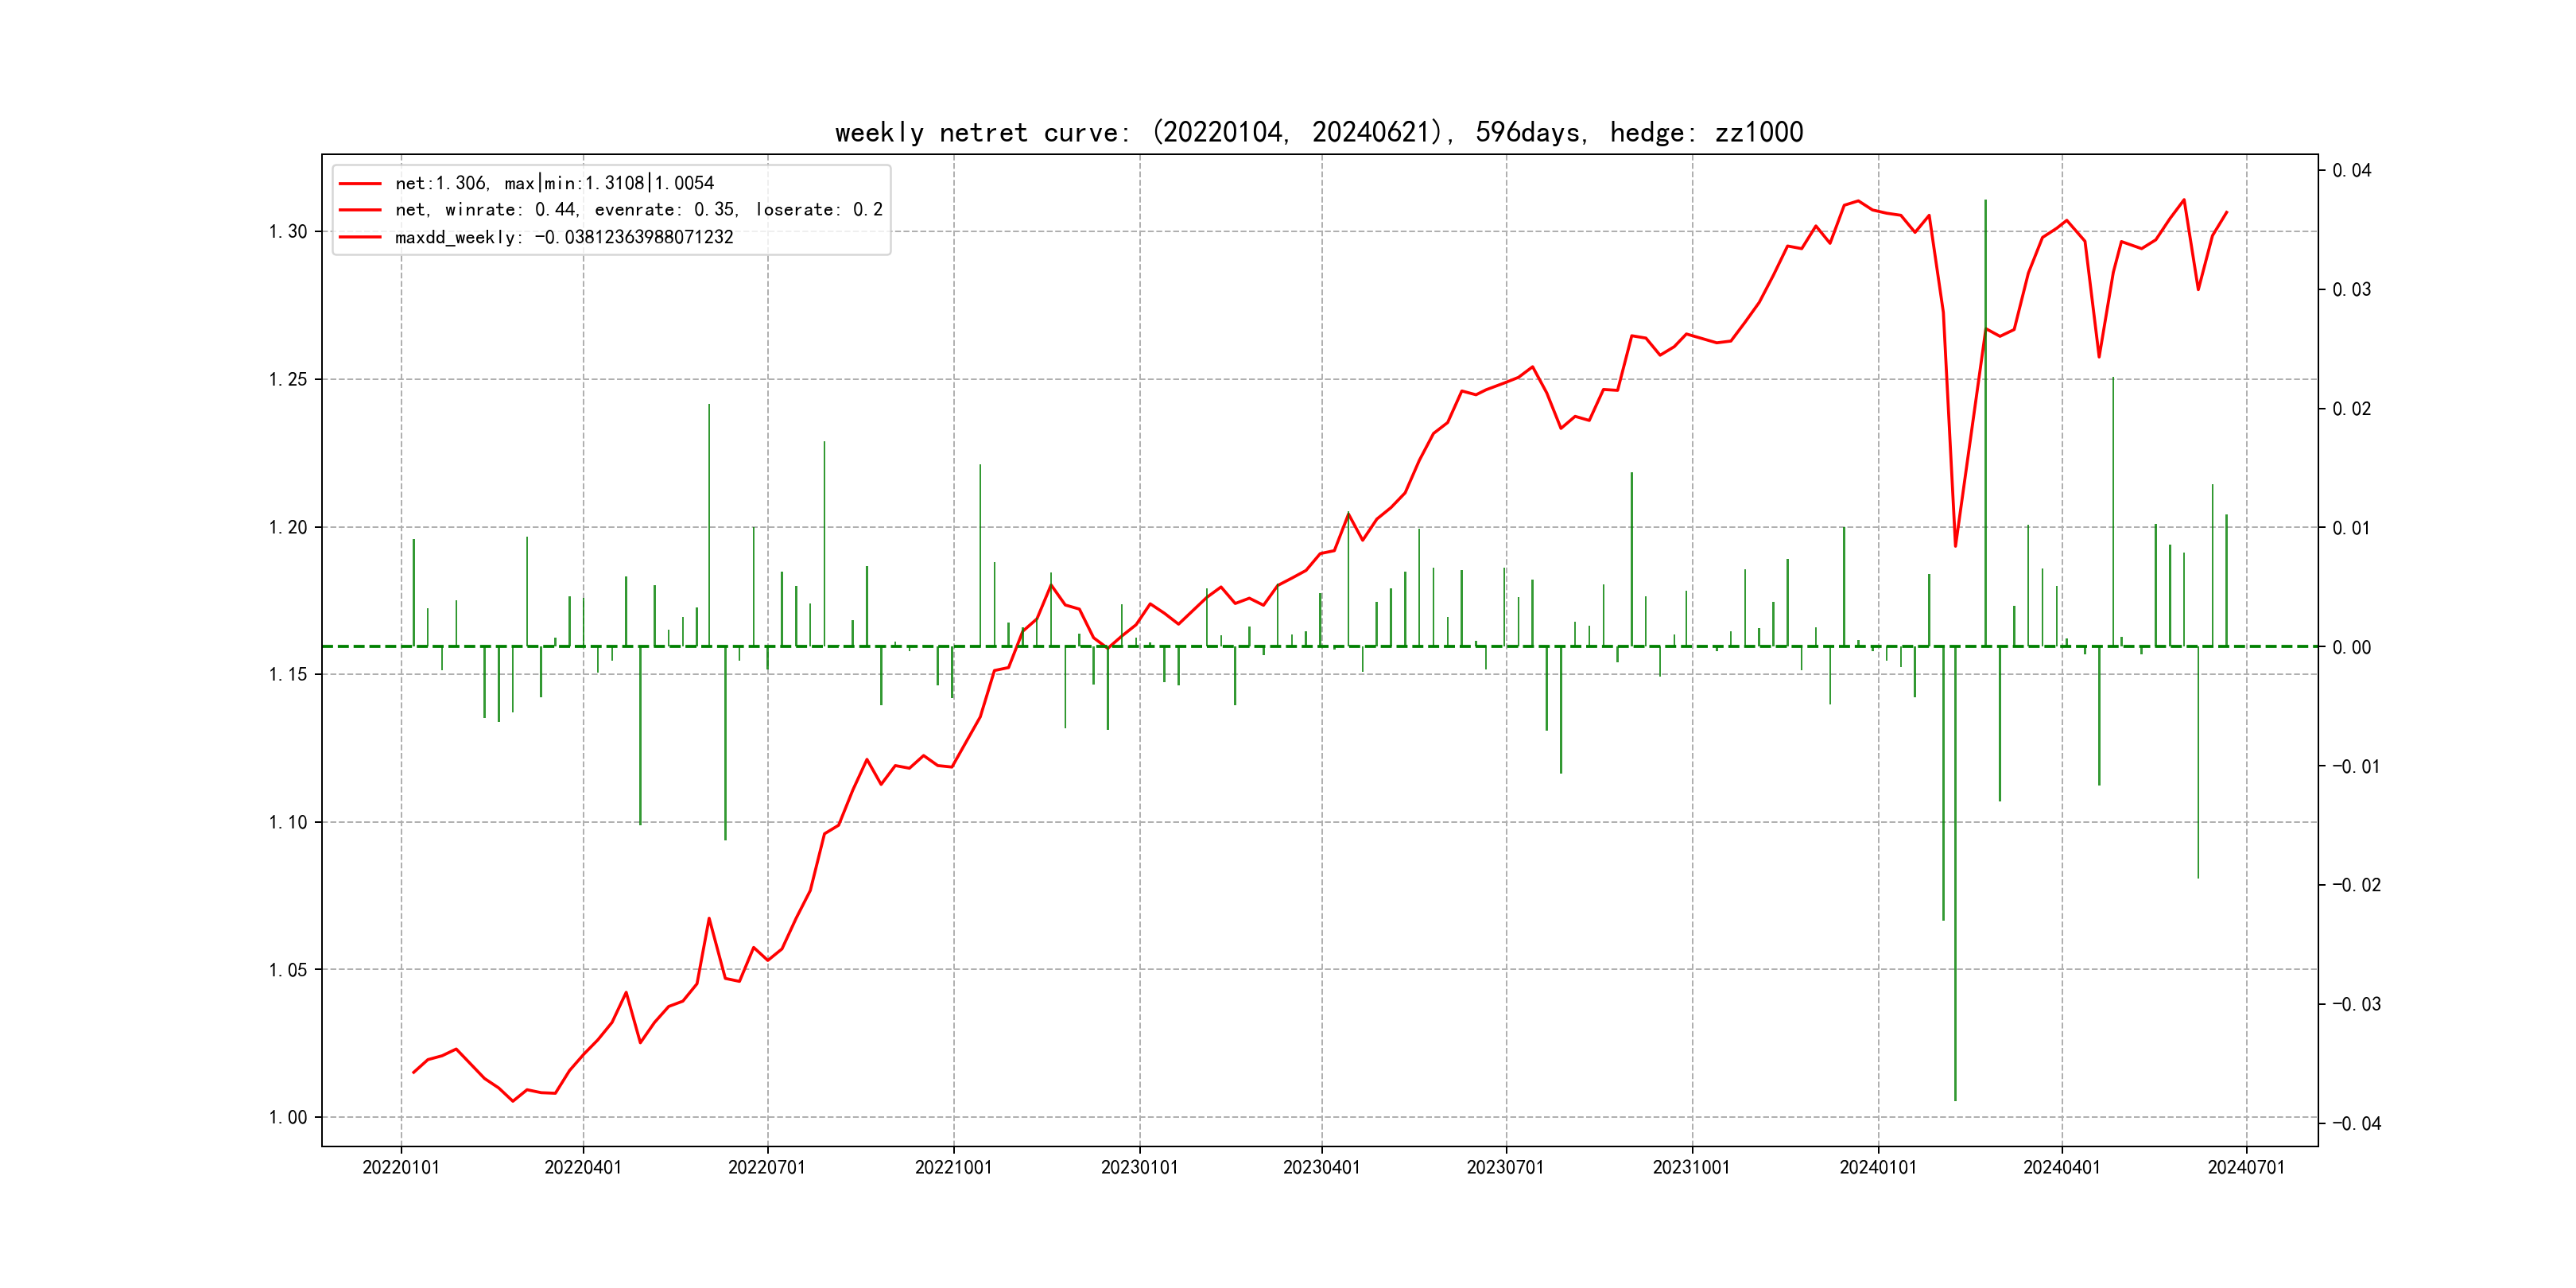Click the 20240101 x-axis date label
The image size is (2576, 1288).
(1878, 1168)
